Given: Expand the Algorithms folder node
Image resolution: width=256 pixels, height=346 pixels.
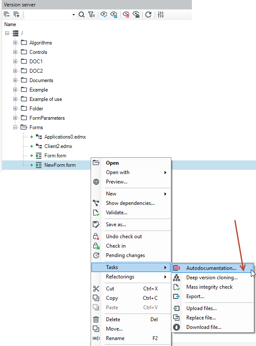Looking at the screenshot, I should (x=15, y=43).
